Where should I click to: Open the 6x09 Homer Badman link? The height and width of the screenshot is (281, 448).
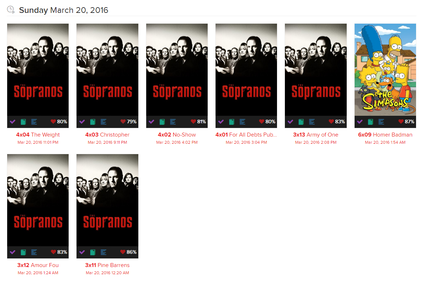point(385,135)
